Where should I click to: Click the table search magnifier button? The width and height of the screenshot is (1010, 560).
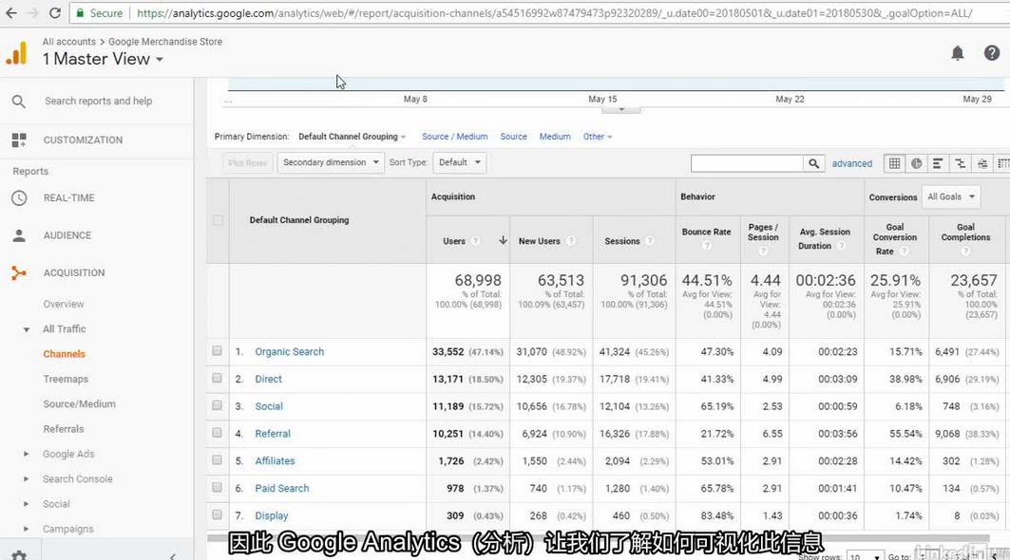pos(813,163)
